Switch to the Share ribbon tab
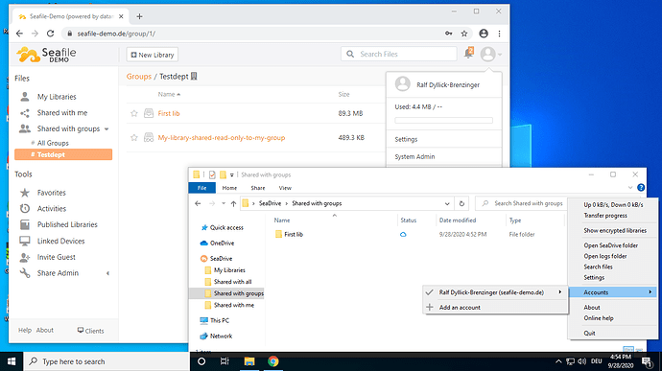This screenshot has width=662, height=371. pos(258,188)
